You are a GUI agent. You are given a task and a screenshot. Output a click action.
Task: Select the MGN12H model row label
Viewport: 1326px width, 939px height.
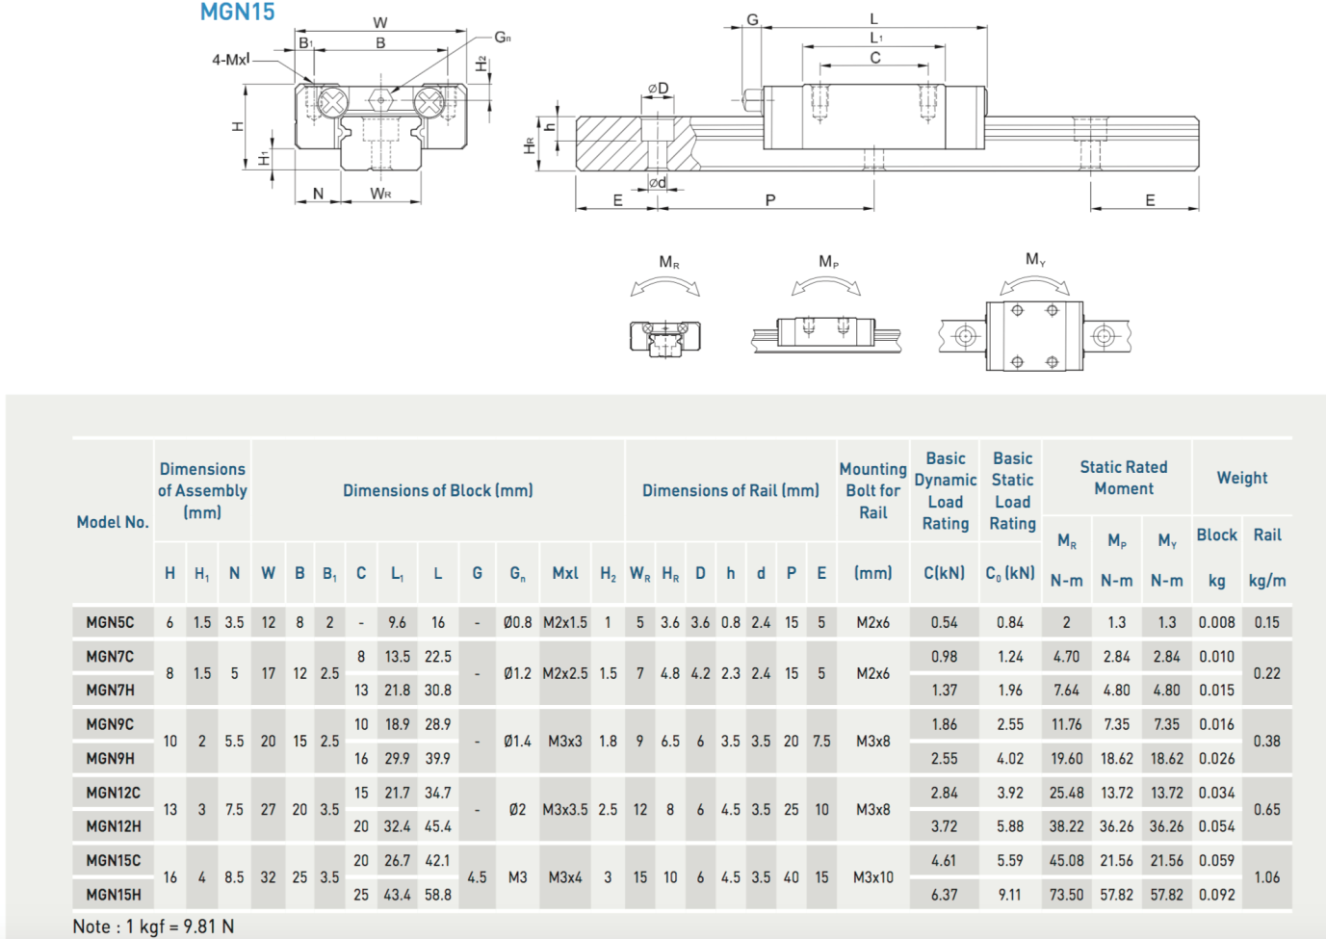coord(114,826)
